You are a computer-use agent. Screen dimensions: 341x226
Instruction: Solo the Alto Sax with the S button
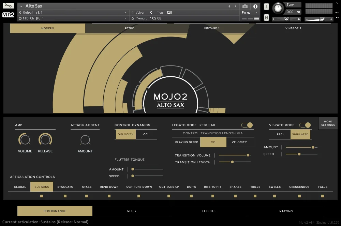pos(266,6)
